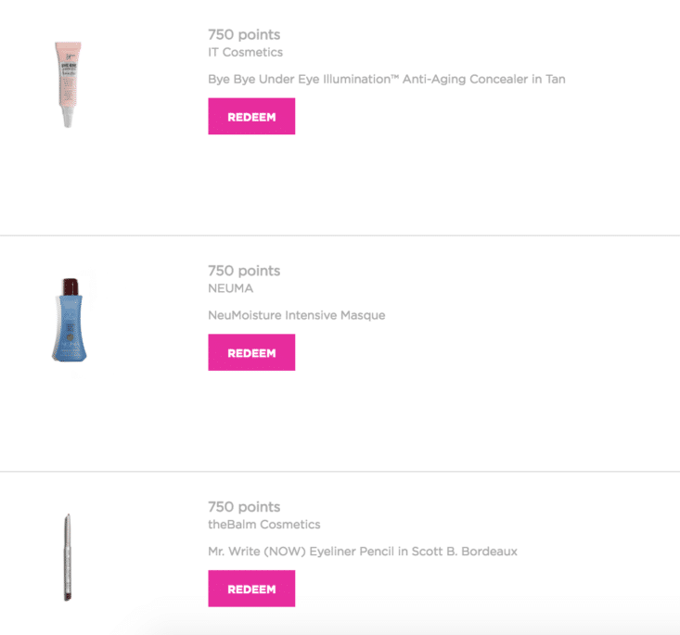The height and width of the screenshot is (635, 680).
Task: Click 750 points above NEUMA
Action: tap(244, 271)
